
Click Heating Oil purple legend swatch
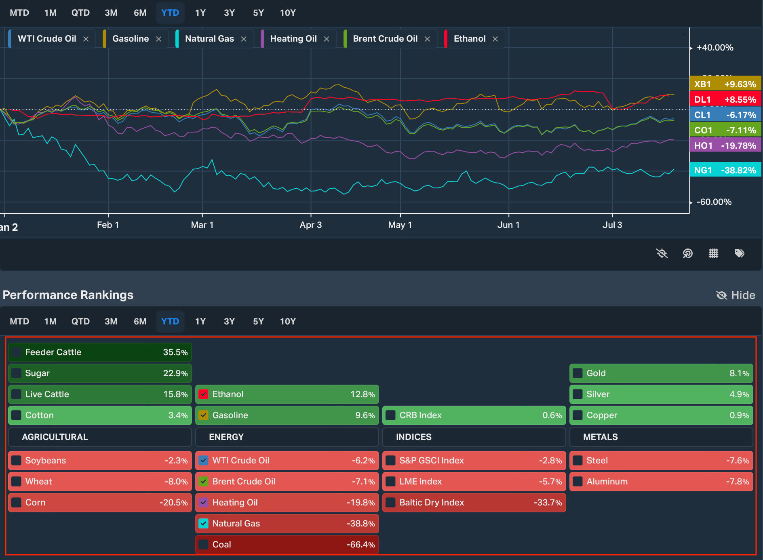pyautogui.click(x=262, y=39)
